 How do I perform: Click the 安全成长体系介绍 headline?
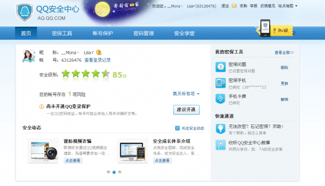click(171, 141)
